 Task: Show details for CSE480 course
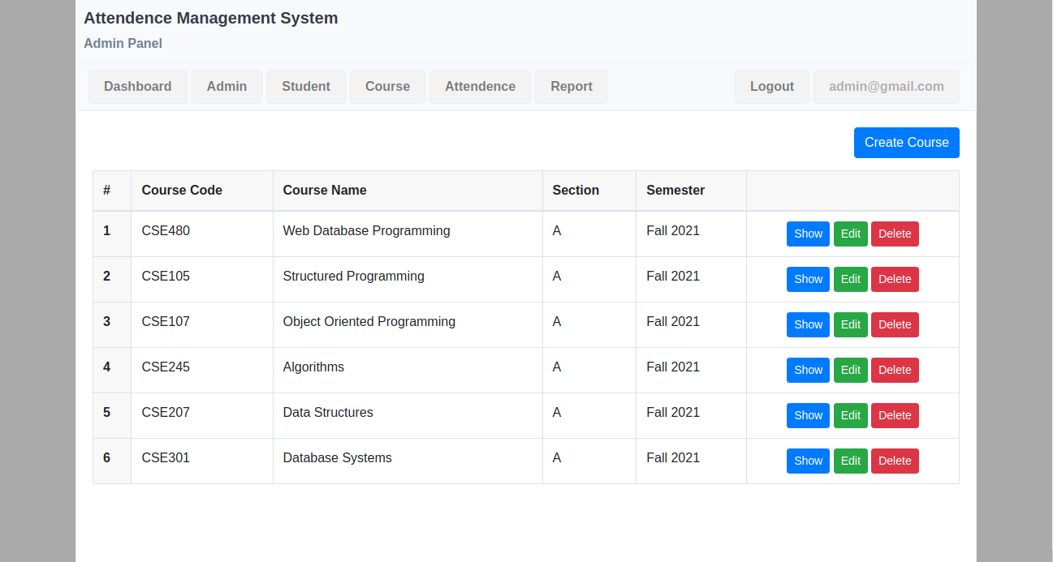tap(808, 234)
